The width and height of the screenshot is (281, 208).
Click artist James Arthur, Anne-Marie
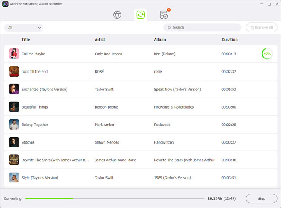pos(115,160)
